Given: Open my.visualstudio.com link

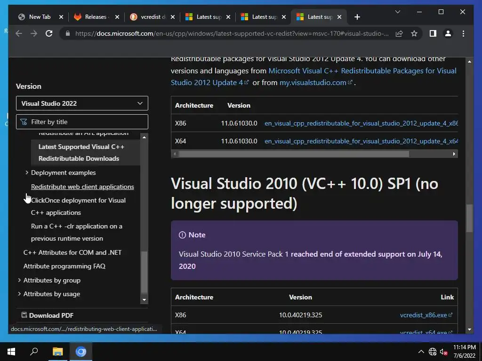Looking at the screenshot, I should [x=316, y=83].
